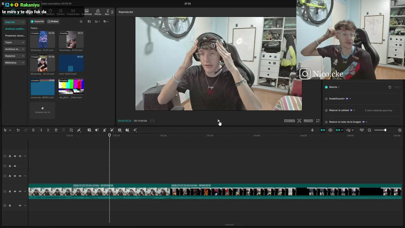Expand the Tuyos sidebar section
Image resolution: width=405 pixels, height=228 pixels.
[x=23, y=42]
